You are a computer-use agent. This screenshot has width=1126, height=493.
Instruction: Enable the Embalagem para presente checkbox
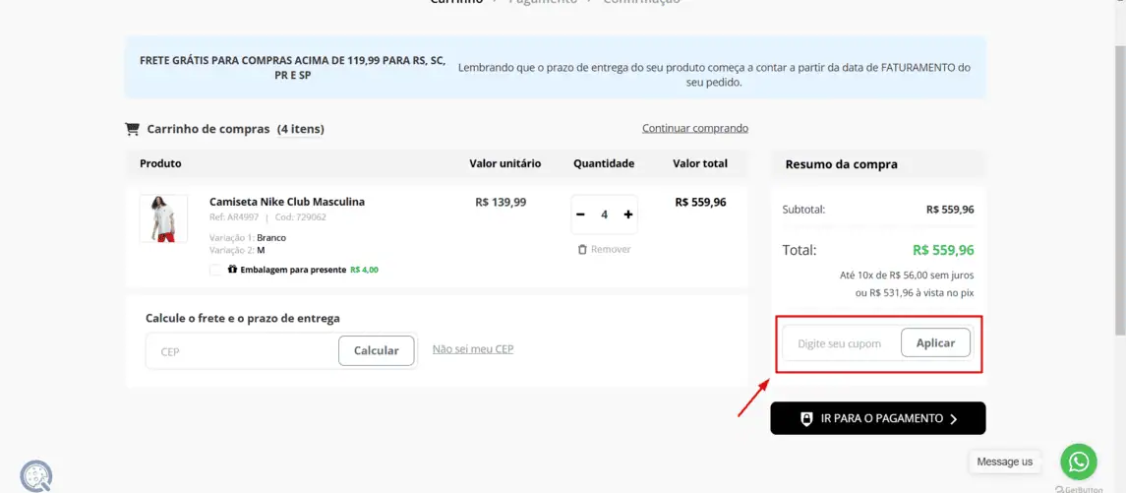[x=215, y=271]
